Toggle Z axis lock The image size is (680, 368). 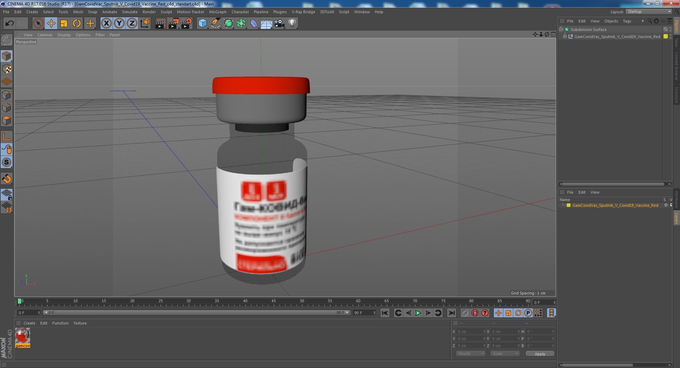pos(132,23)
